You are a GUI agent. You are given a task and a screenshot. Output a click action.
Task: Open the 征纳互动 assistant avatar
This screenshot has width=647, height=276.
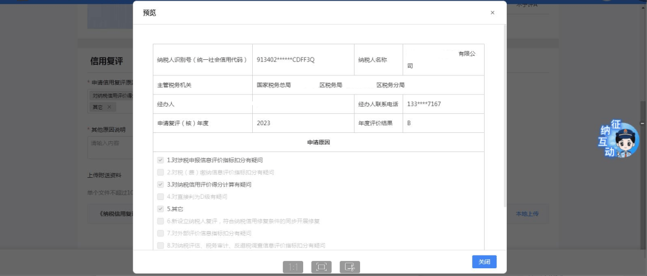618,139
